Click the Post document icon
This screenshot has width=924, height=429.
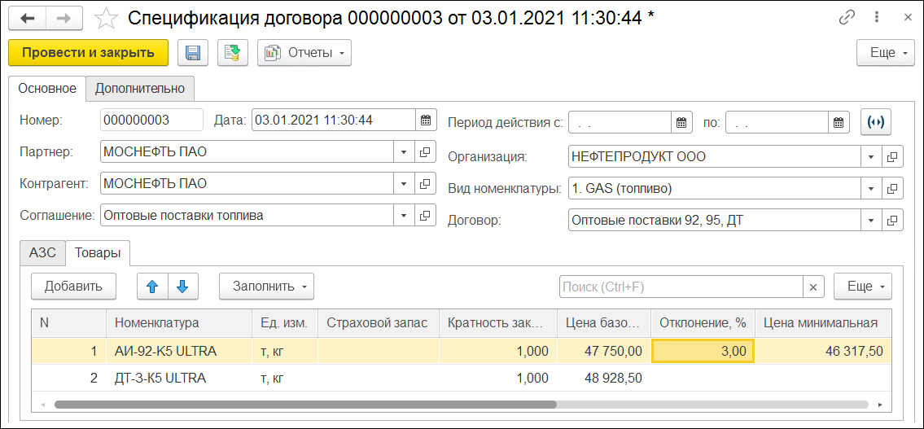(x=233, y=53)
